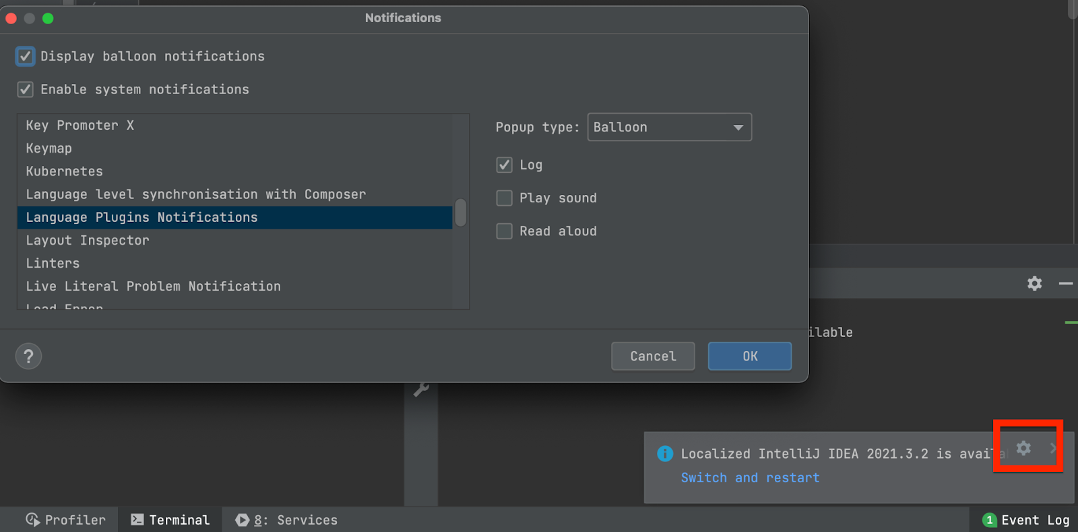Open the Profiler tool window tab

tap(65, 520)
